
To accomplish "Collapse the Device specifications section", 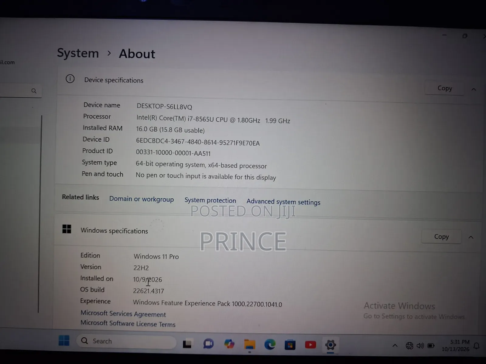I will pyautogui.click(x=474, y=89).
